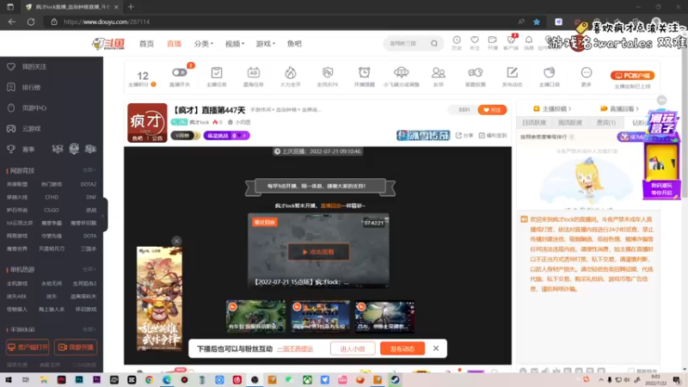
Task: Open the 冰雪传奇 banner ad
Action: [x=423, y=135]
